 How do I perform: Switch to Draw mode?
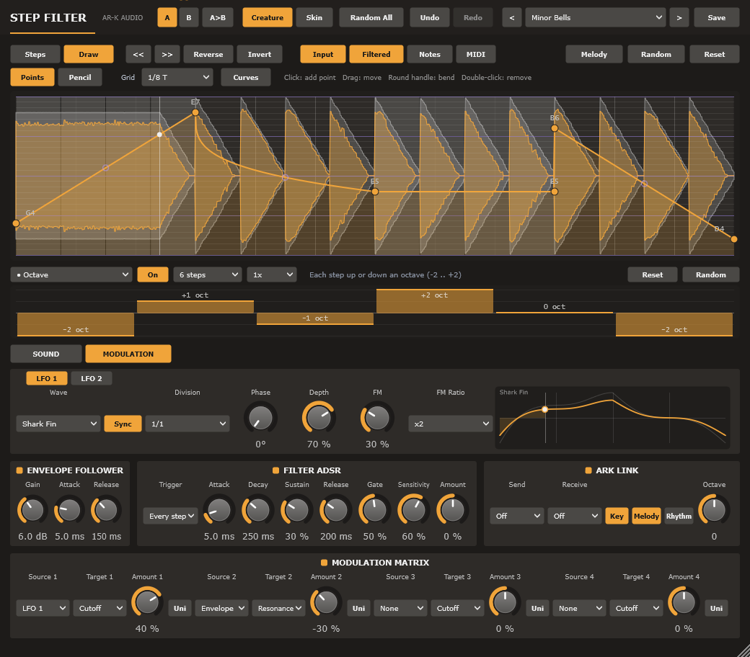89,55
